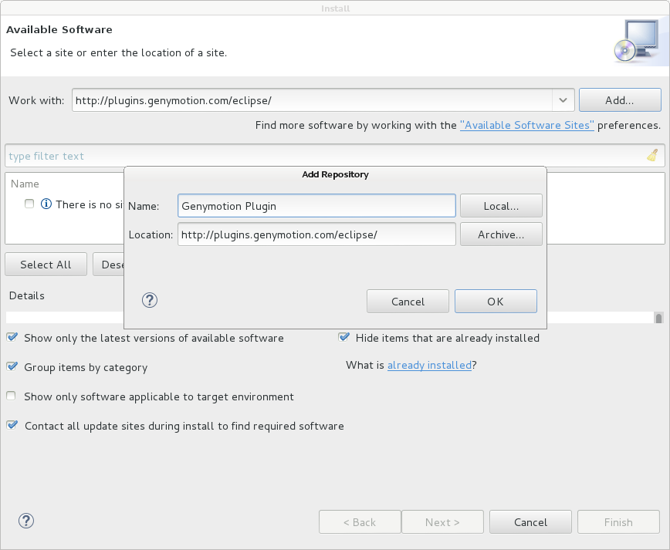Focus the repository Name field
The height and width of the screenshot is (550, 670).
point(316,206)
